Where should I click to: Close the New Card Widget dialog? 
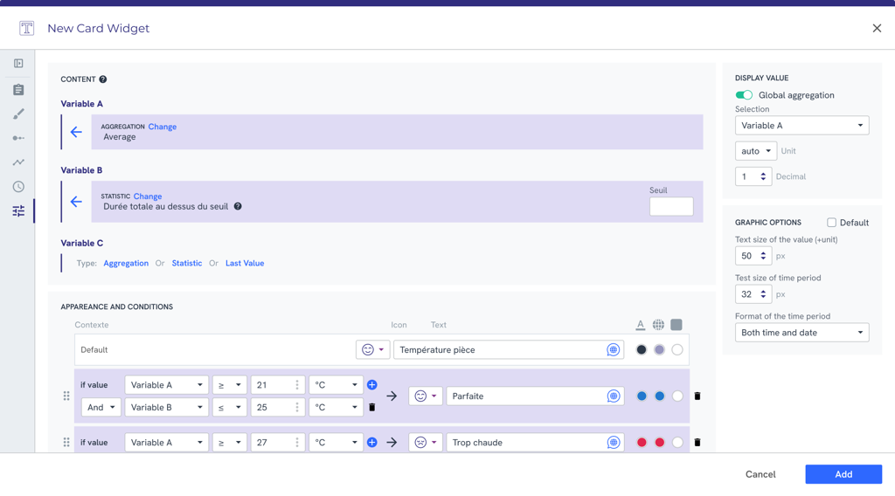pyautogui.click(x=877, y=28)
